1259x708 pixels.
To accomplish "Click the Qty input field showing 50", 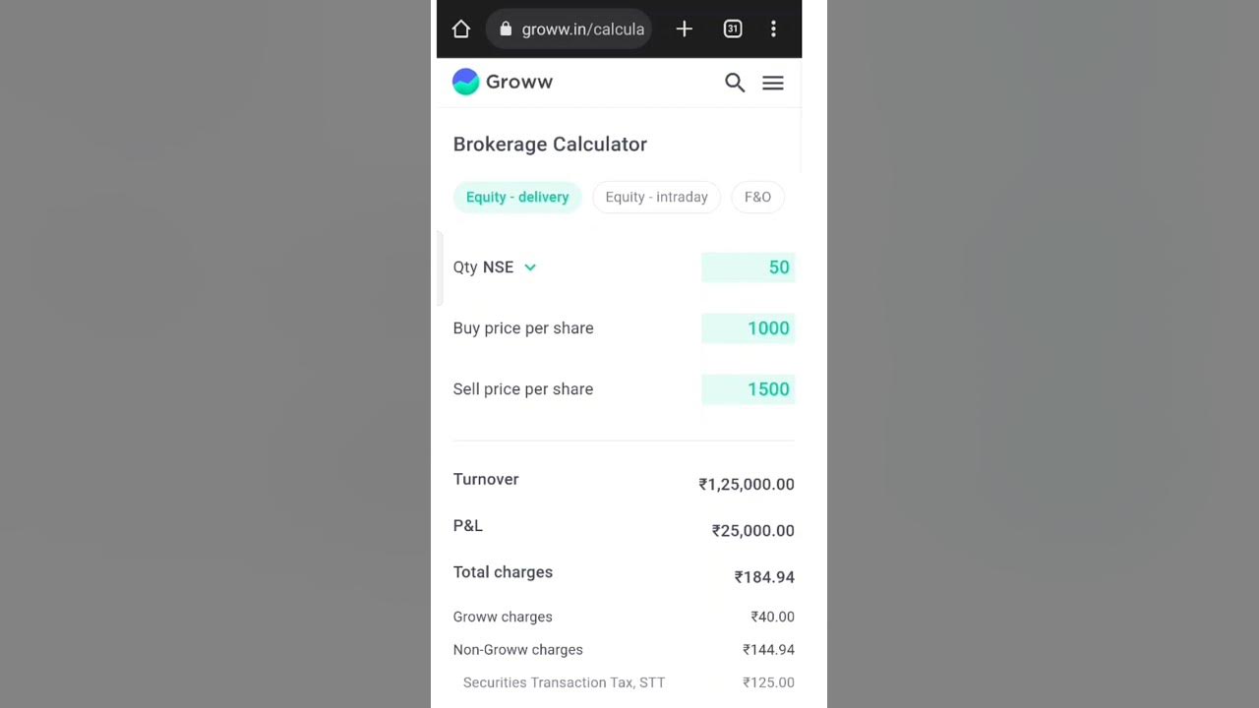I will (749, 267).
